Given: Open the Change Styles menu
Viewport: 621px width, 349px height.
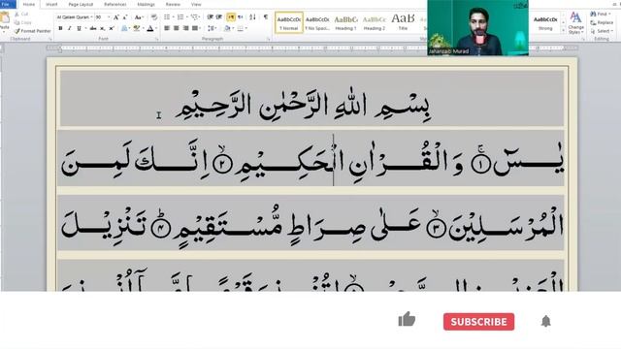Looking at the screenshot, I should click(x=575, y=23).
